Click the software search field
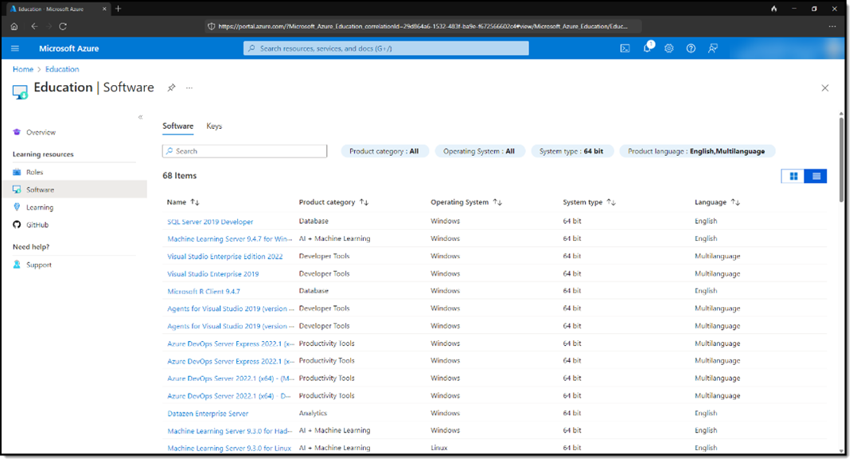The width and height of the screenshot is (853, 462). [245, 151]
